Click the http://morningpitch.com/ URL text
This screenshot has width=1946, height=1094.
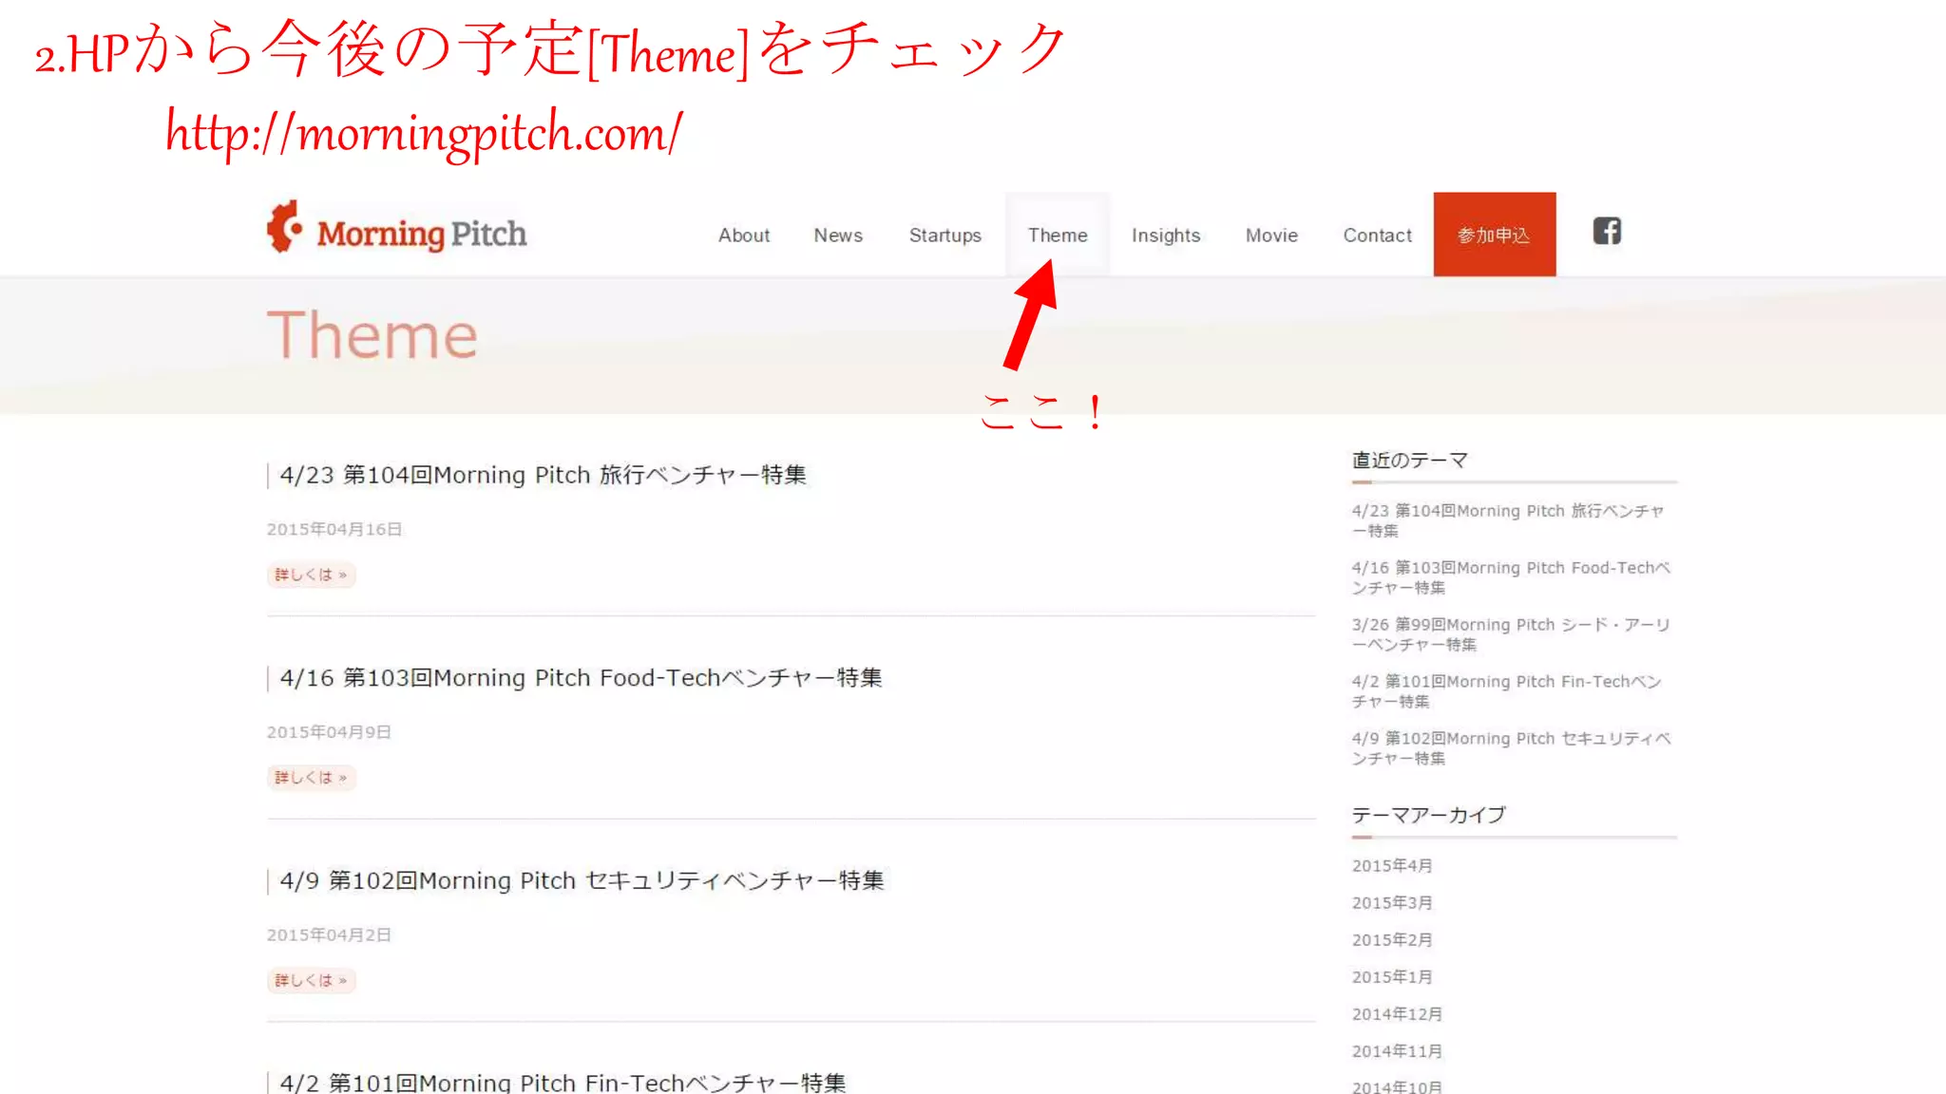(x=424, y=133)
